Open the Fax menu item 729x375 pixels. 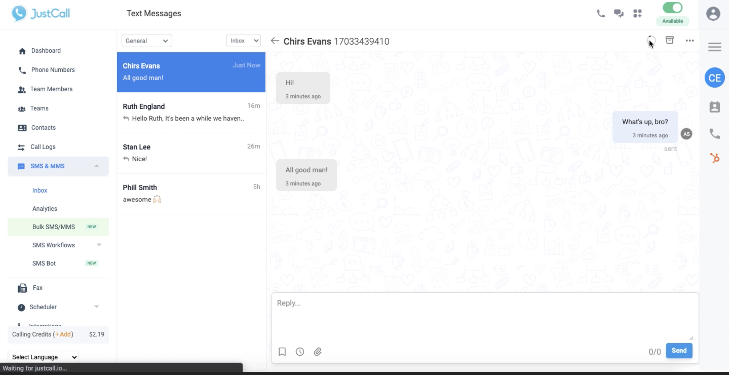pos(37,288)
